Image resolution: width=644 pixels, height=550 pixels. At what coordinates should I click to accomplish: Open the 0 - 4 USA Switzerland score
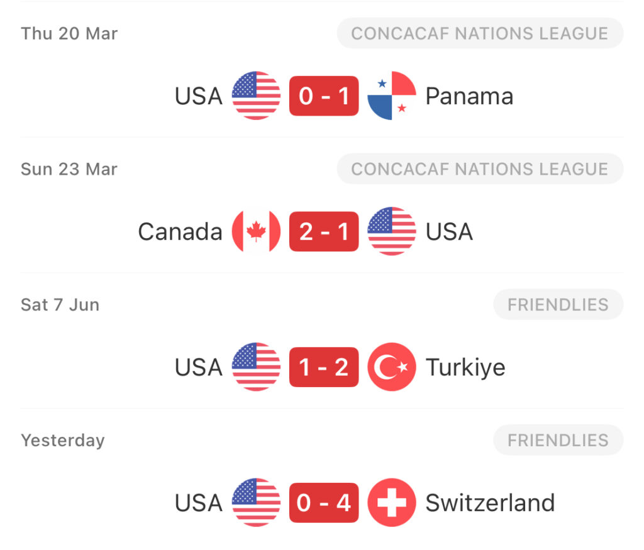pyautogui.click(x=324, y=502)
